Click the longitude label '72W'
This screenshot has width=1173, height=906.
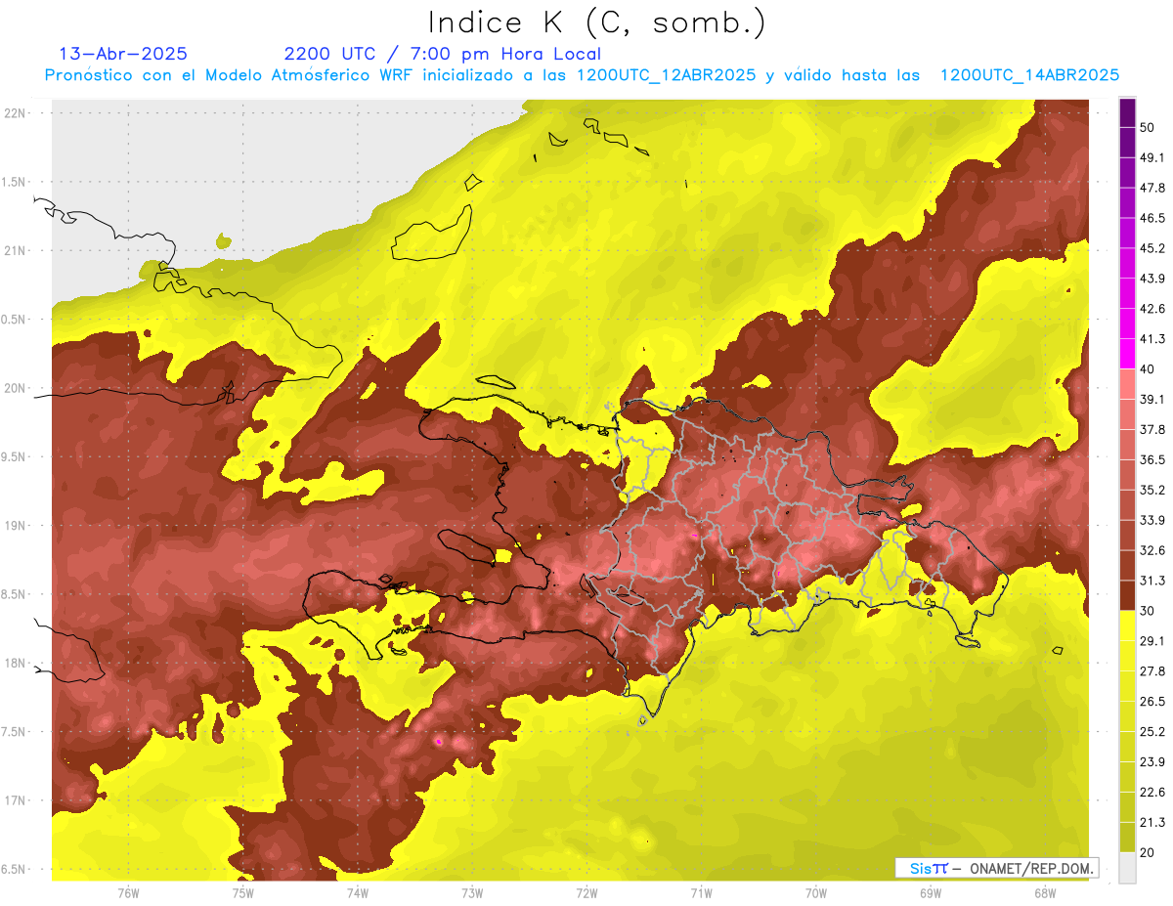(586, 893)
